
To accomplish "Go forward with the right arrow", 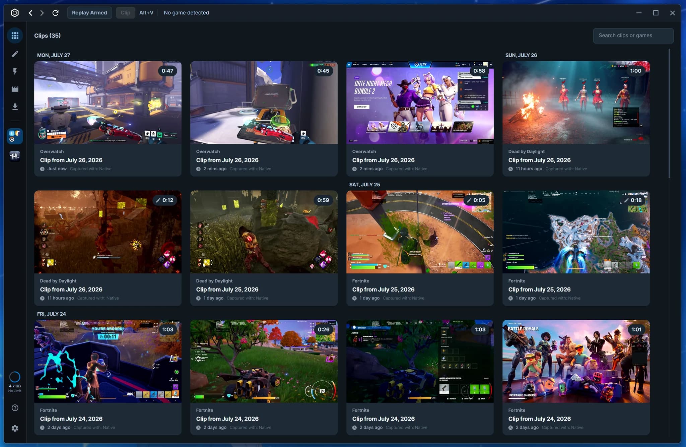I will [42, 13].
